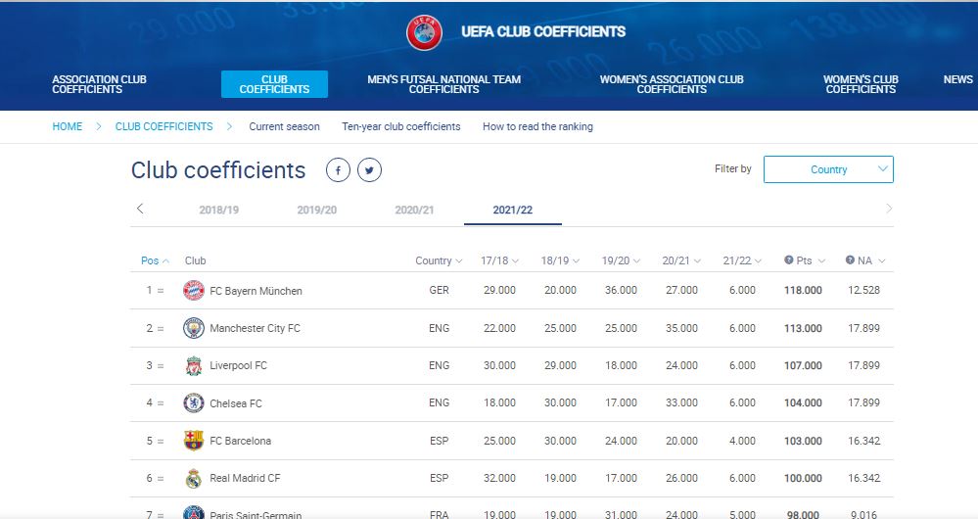Viewport: 978px width, 519px height.
Task: Switch to the 2018/19 season tab
Action: (x=219, y=210)
